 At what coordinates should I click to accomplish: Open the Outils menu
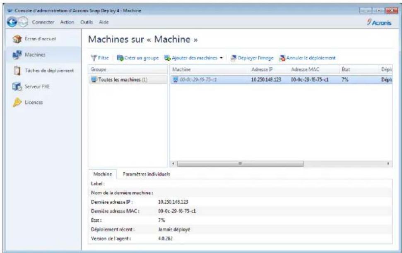[x=87, y=22]
